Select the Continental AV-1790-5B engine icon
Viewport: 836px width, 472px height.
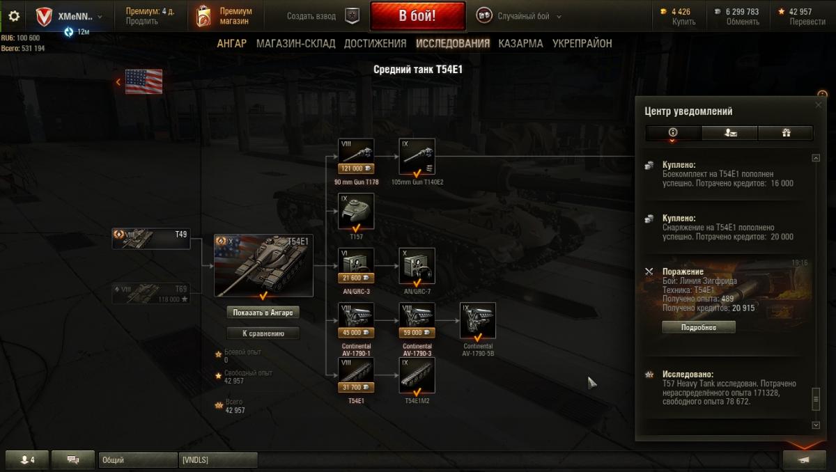pyautogui.click(x=478, y=320)
